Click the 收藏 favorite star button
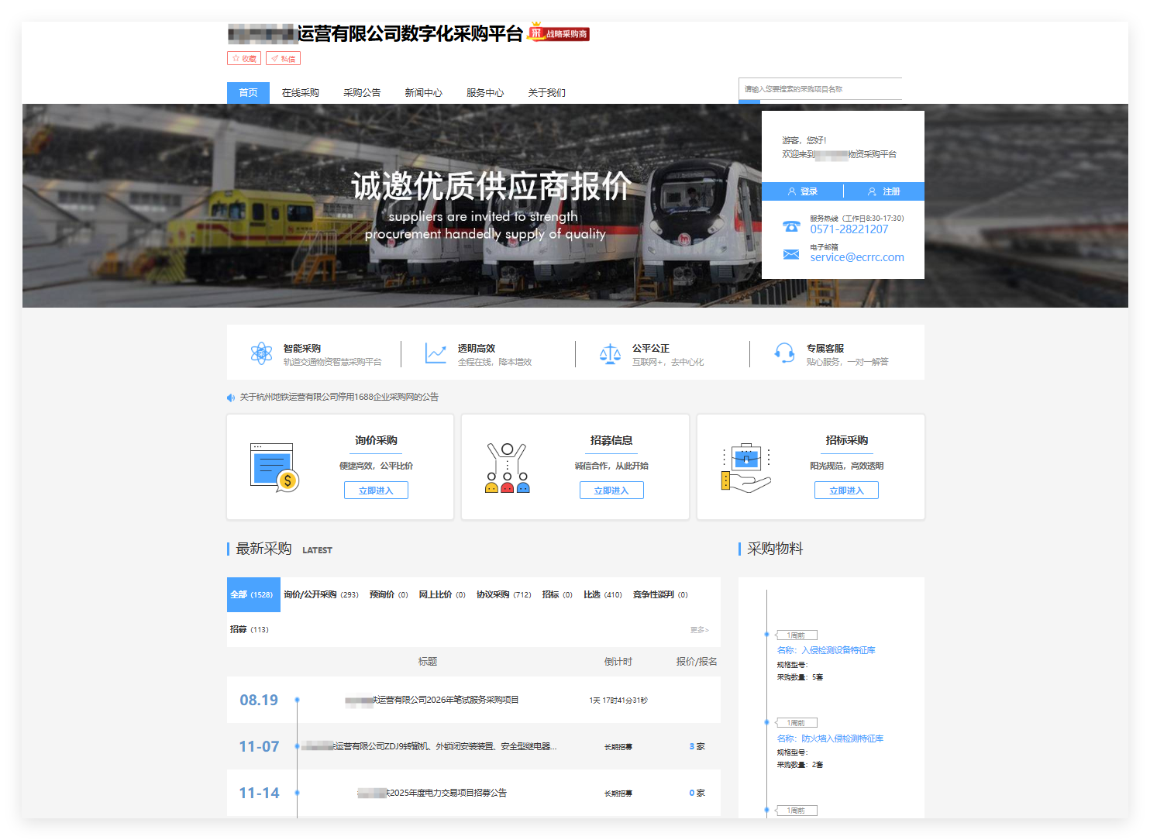The width and height of the screenshot is (1150, 840). pyautogui.click(x=244, y=58)
